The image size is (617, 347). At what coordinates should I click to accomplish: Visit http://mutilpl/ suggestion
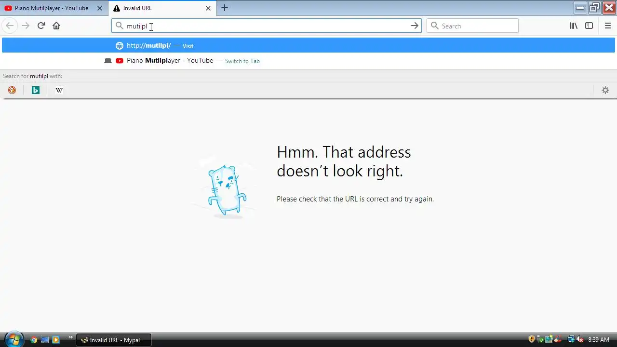[x=308, y=46]
